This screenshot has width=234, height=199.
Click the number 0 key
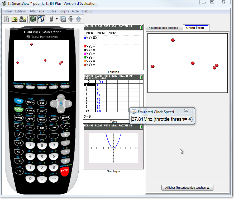[x=30, y=178]
